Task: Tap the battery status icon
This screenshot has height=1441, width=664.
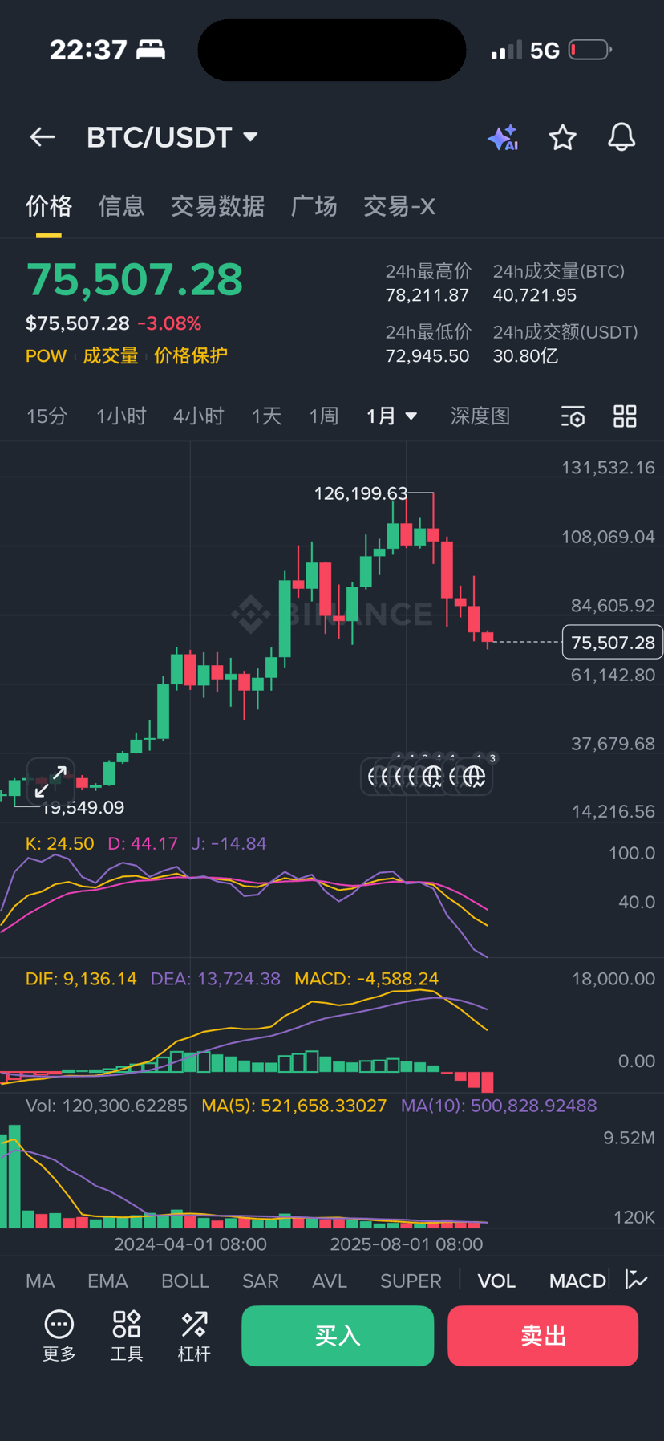Action: pos(590,50)
